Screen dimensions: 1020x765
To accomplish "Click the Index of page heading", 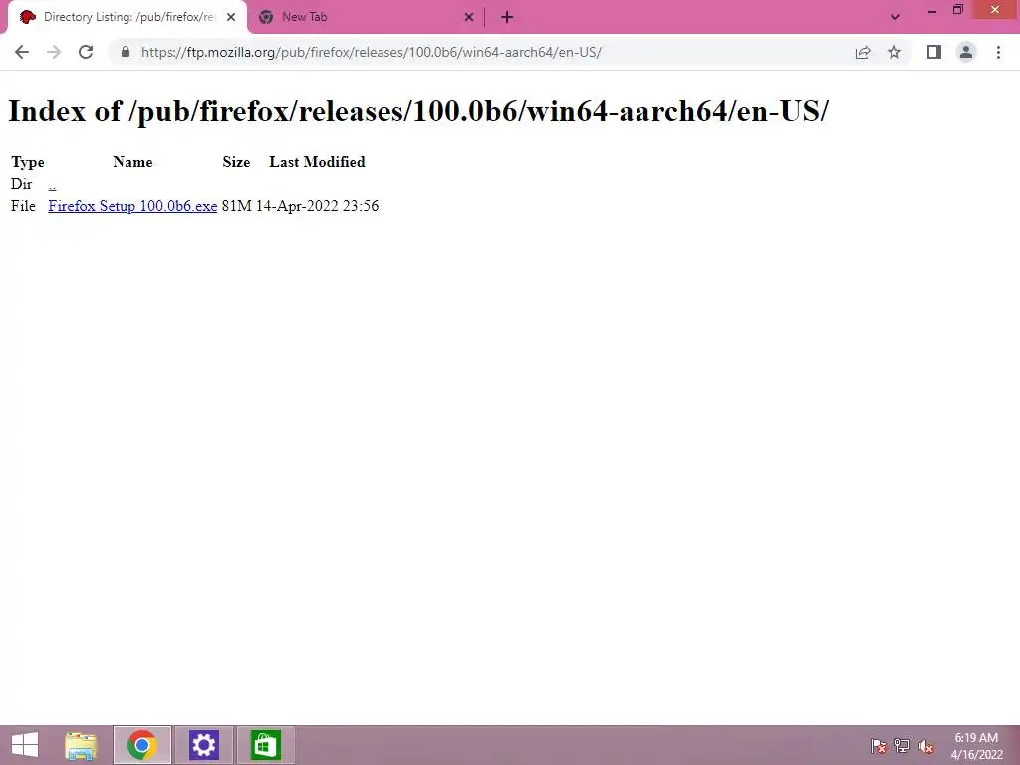I will point(418,111).
